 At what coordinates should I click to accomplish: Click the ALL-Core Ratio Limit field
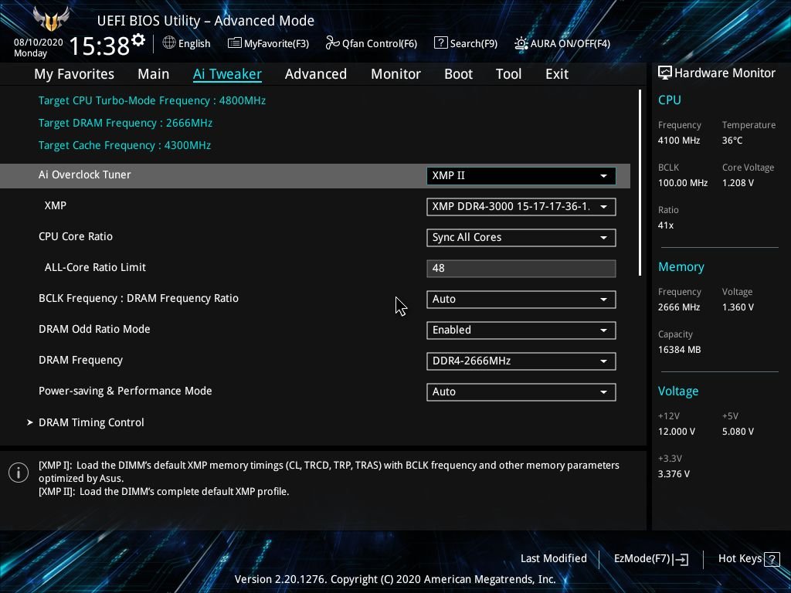[521, 268]
